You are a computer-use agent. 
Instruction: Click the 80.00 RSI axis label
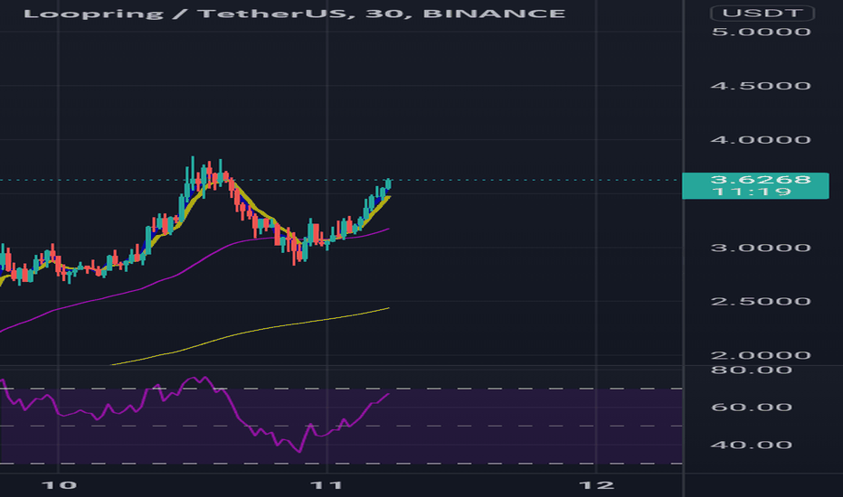tap(751, 370)
